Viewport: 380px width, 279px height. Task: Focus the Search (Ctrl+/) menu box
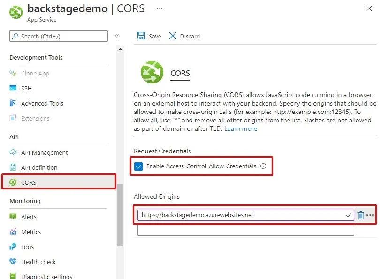coord(59,36)
